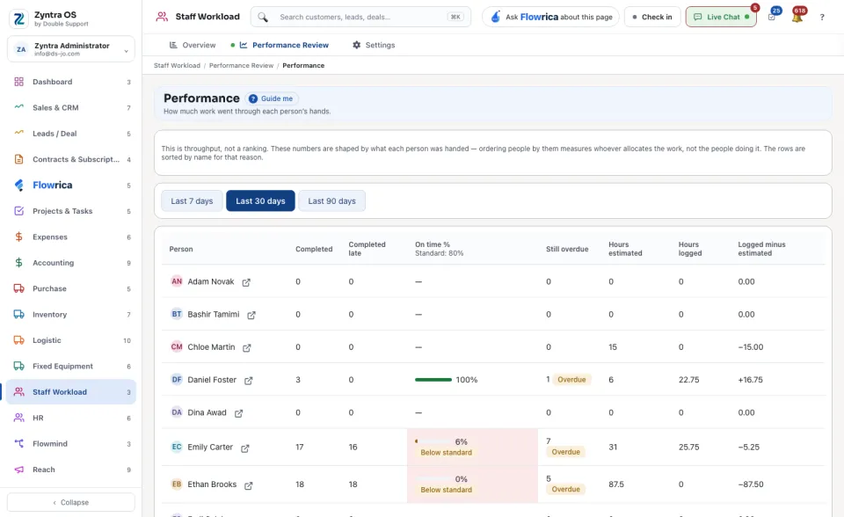The image size is (844, 517).
Task: Click the Expenses dollar icon
Action: [x=18, y=237]
